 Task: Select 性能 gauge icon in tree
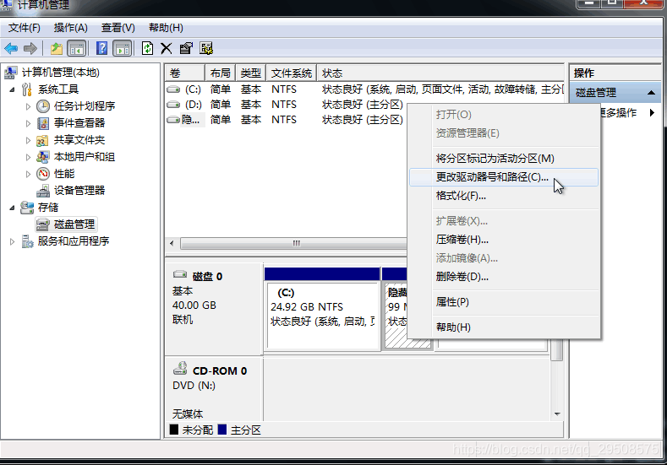tap(43, 174)
